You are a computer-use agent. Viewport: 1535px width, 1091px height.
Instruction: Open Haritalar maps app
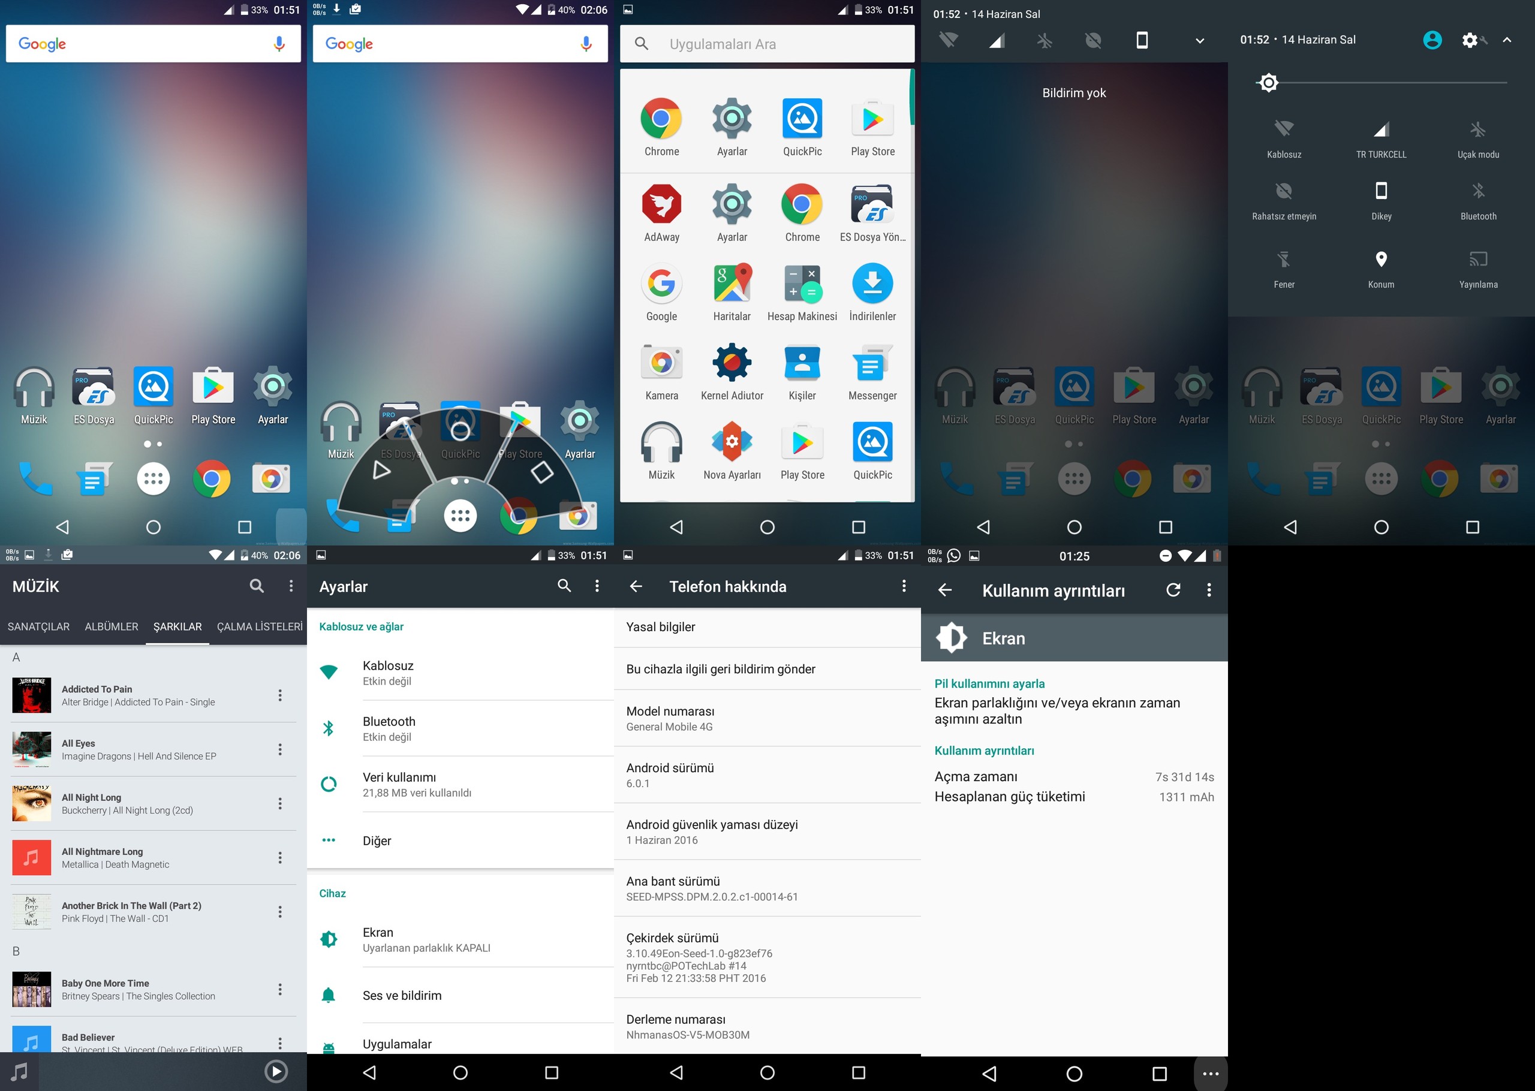tap(732, 284)
